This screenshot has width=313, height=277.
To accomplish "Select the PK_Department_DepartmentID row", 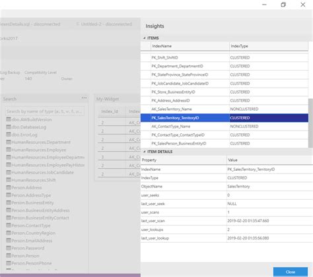I will (x=225, y=66).
